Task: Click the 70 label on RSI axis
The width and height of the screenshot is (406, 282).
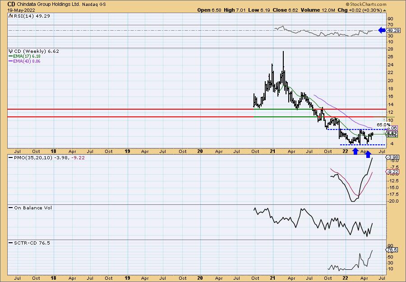Action: [x=390, y=25]
